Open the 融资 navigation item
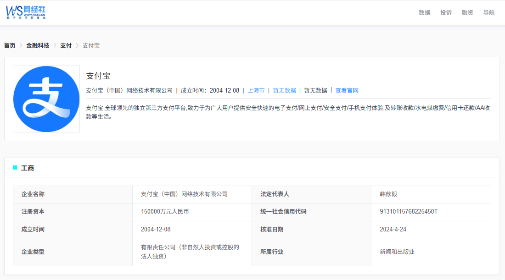The image size is (505, 280). 467,12
